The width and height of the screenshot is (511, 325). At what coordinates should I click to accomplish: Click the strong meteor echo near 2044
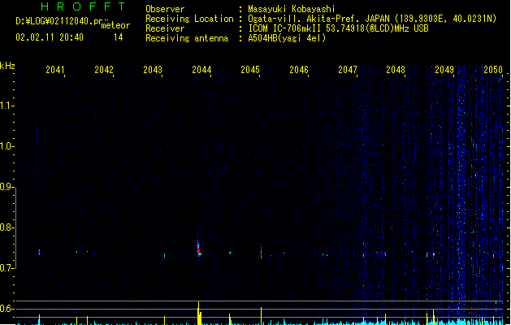point(199,249)
